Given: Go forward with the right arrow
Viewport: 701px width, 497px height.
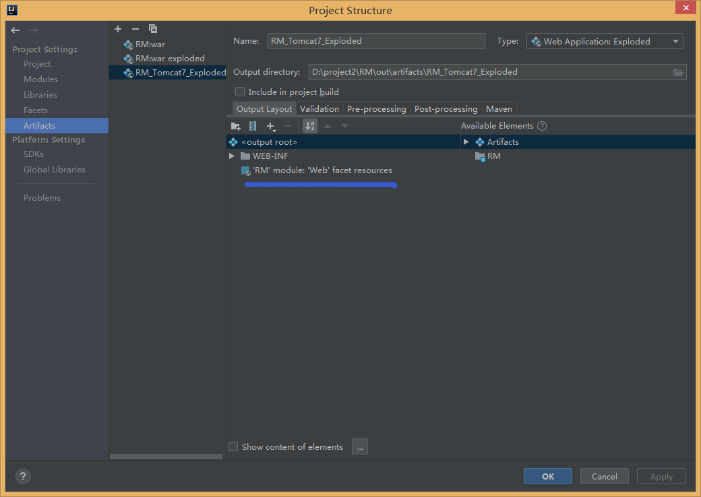Looking at the screenshot, I should tap(33, 30).
